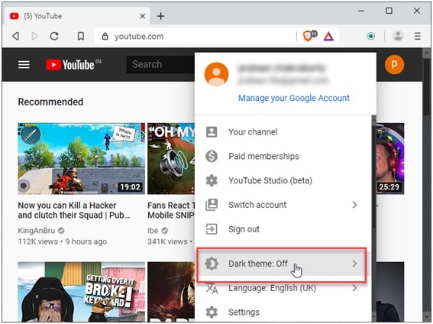433x324 pixels.
Task: Open the Ibe channel name link
Action: (x=153, y=230)
